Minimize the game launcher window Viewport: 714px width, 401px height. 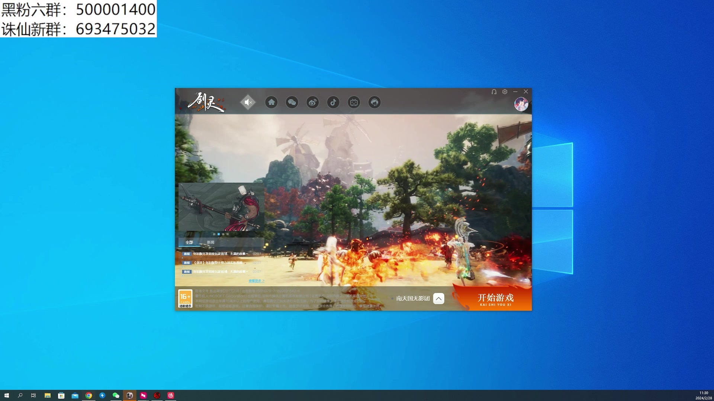point(515,92)
